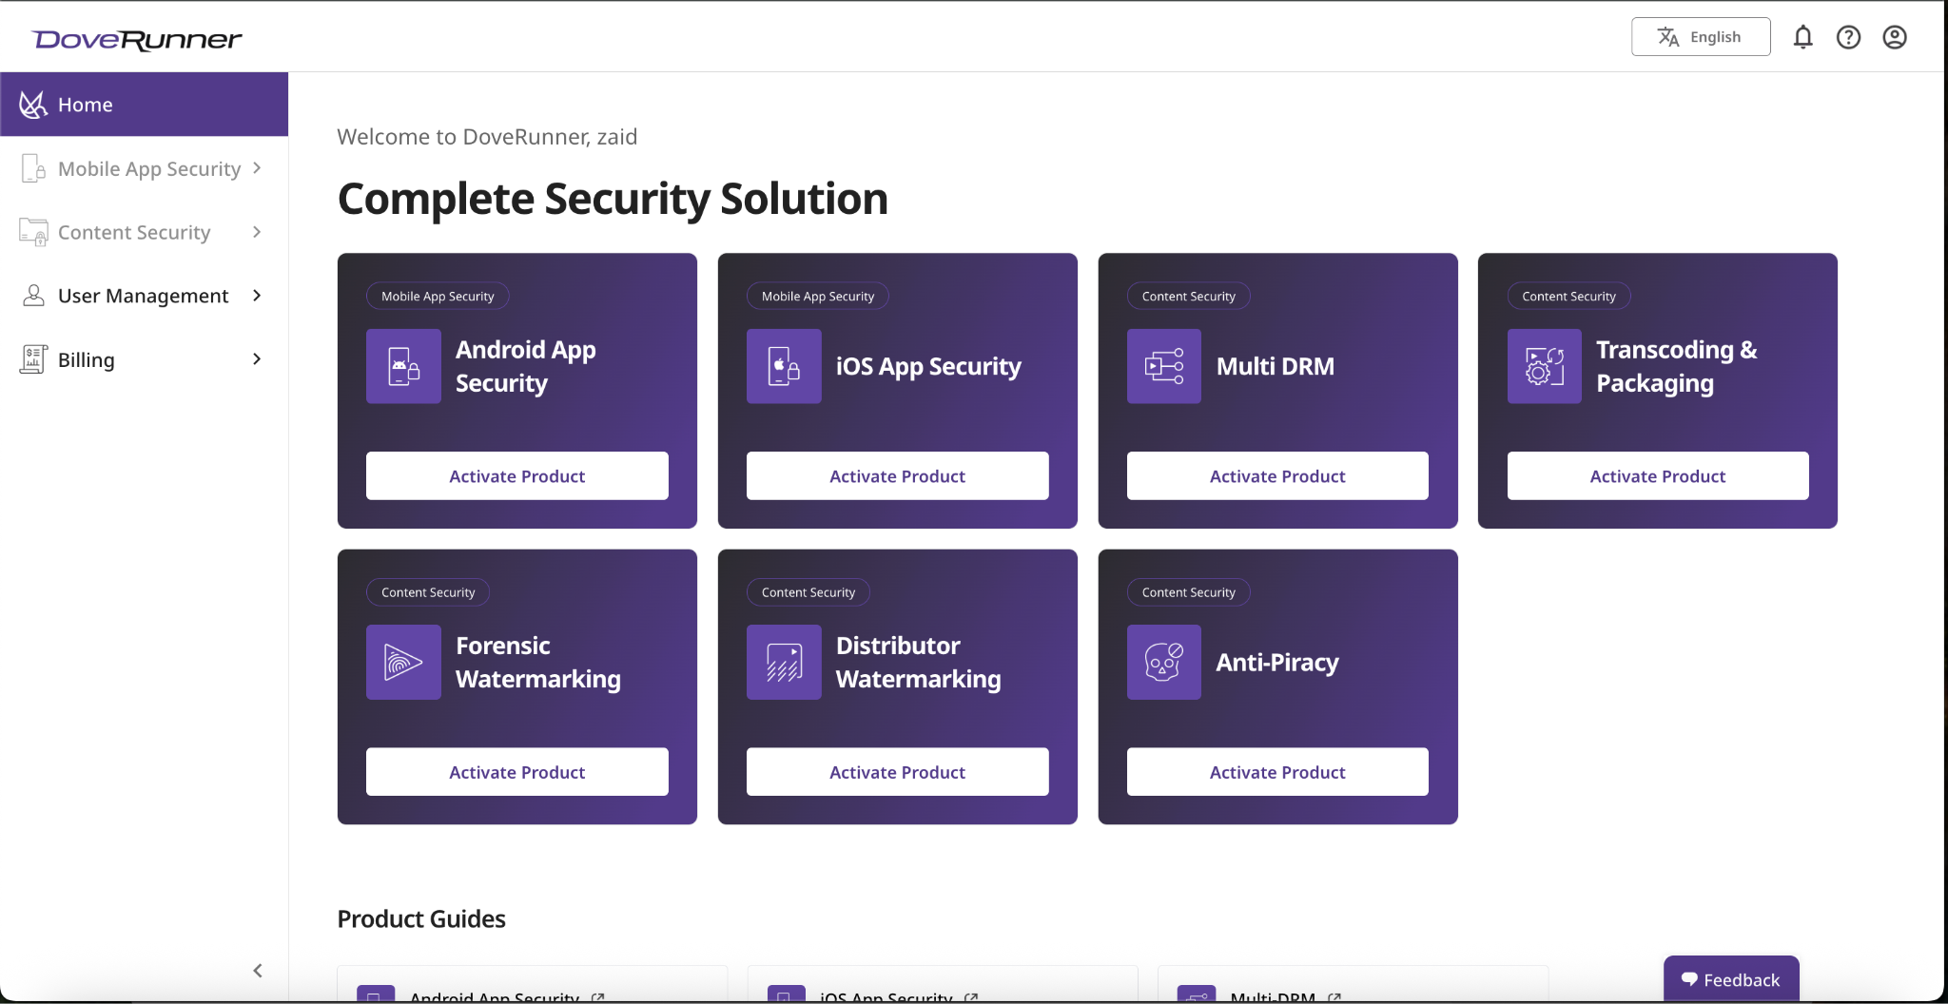Click the Home dove icon in sidebar
1948x1004 pixels.
point(33,105)
